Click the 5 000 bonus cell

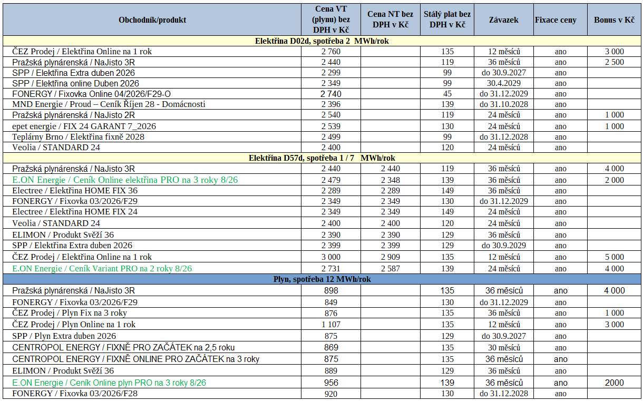click(x=614, y=257)
